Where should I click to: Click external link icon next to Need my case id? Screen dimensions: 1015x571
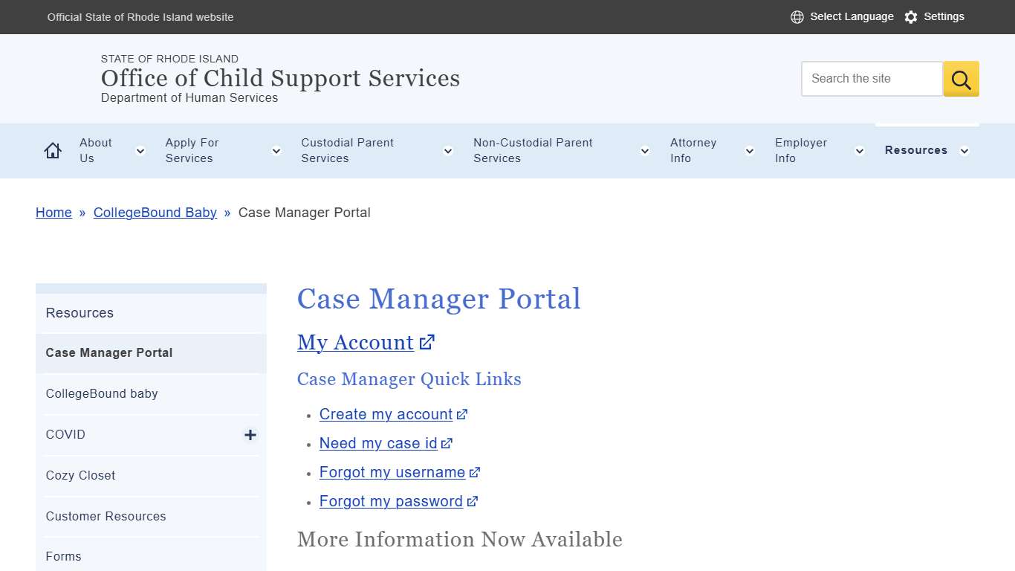pyautogui.click(x=447, y=442)
